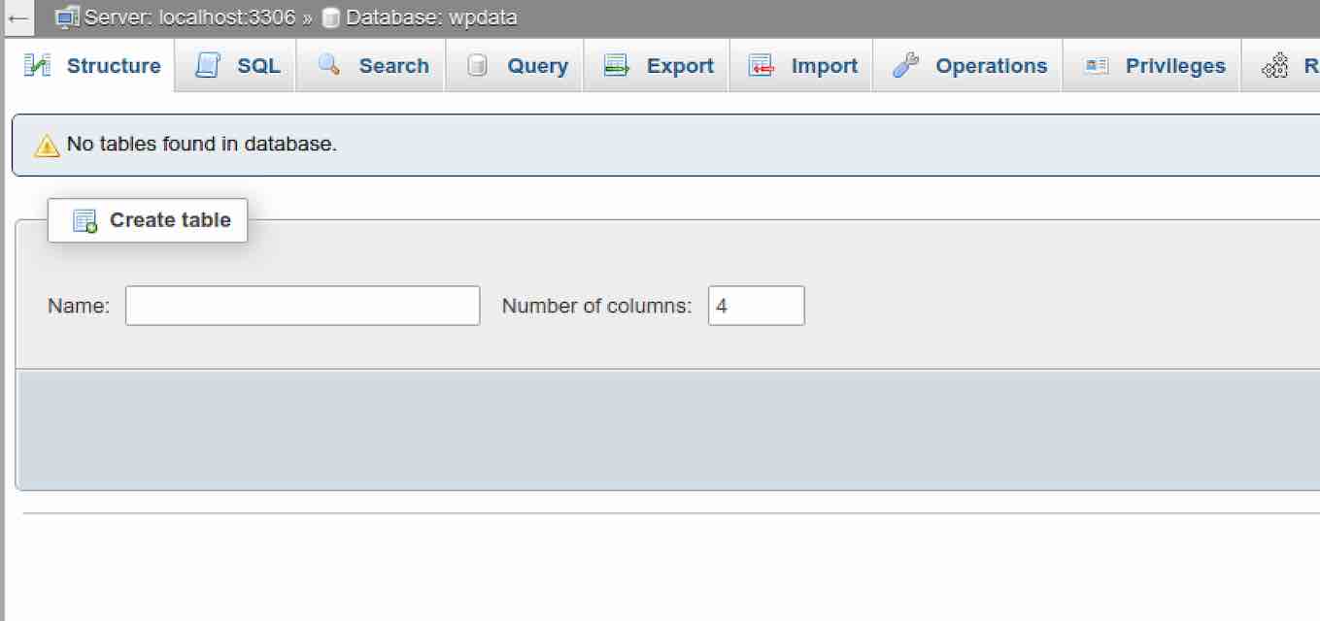Click the SQL scroll icon
This screenshot has width=1320, height=621.
(208, 66)
